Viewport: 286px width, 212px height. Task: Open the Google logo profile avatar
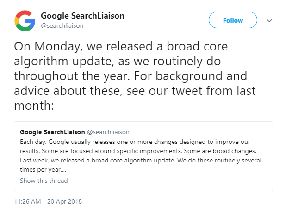25,21
